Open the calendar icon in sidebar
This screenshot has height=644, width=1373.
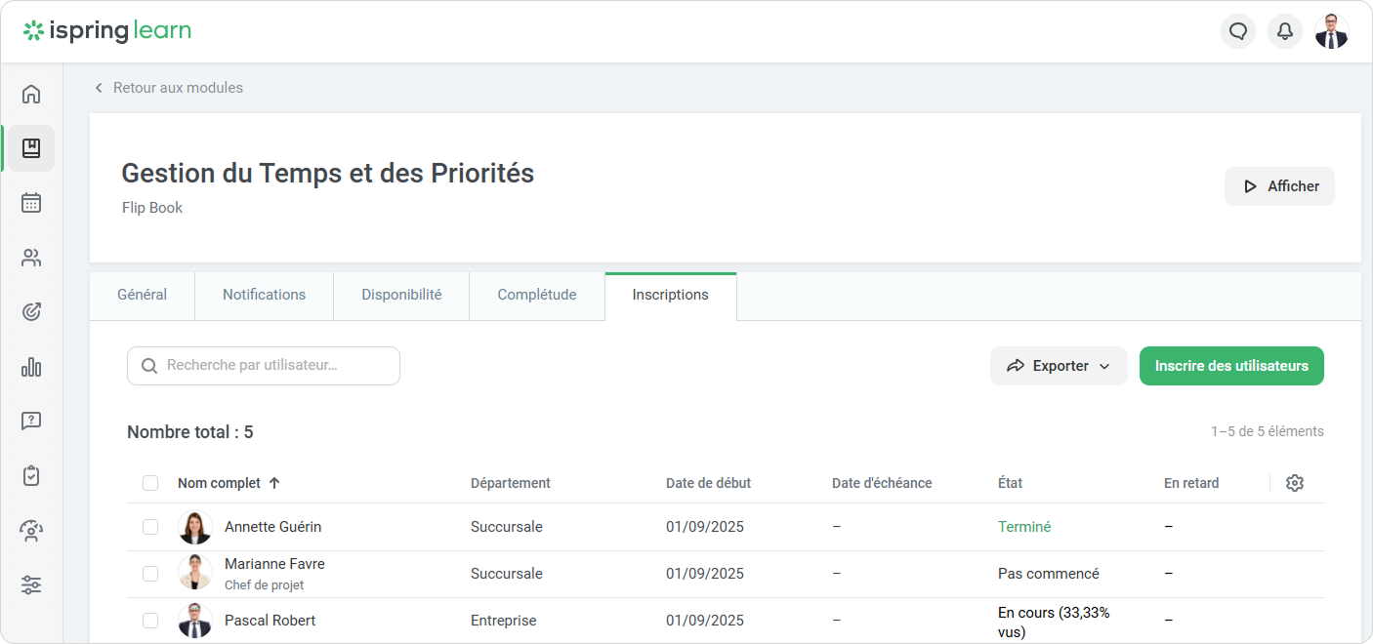point(31,203)
